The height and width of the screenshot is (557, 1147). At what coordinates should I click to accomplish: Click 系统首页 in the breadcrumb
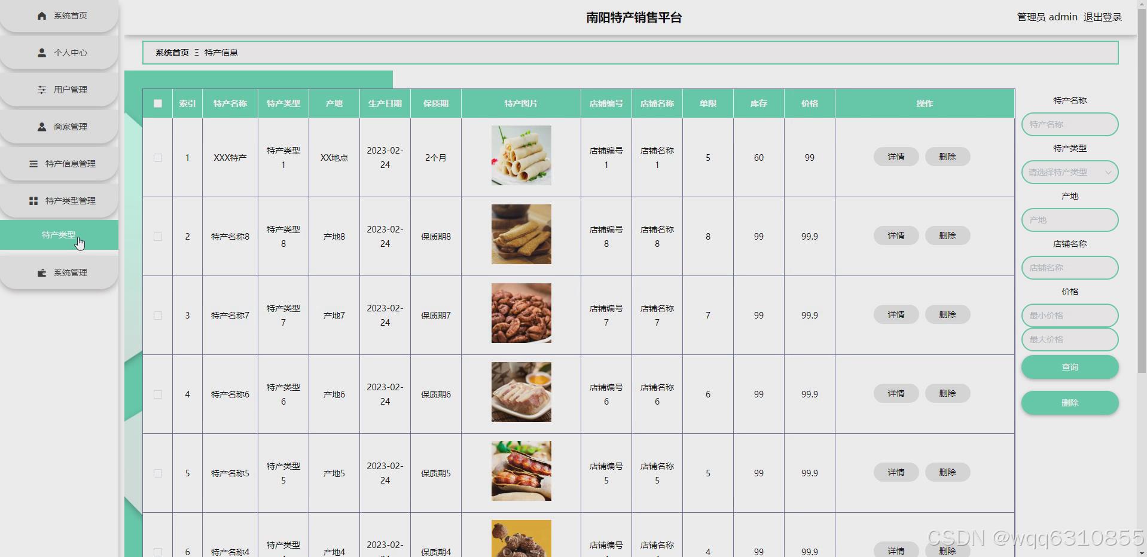coord(172,53)
